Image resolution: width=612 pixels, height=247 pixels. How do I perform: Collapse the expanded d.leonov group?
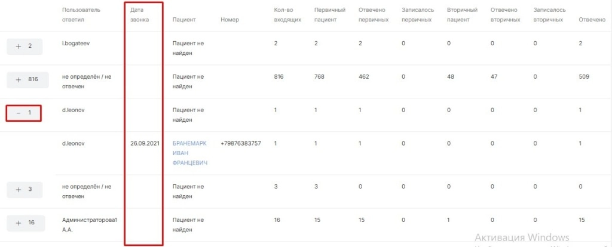pyautogui.click(x=24, y=113)
